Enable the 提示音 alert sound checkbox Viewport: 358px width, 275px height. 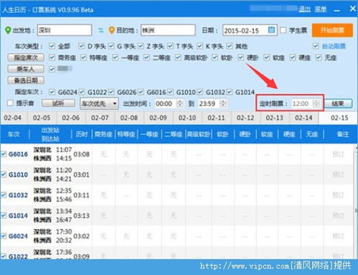click(10, 103)
